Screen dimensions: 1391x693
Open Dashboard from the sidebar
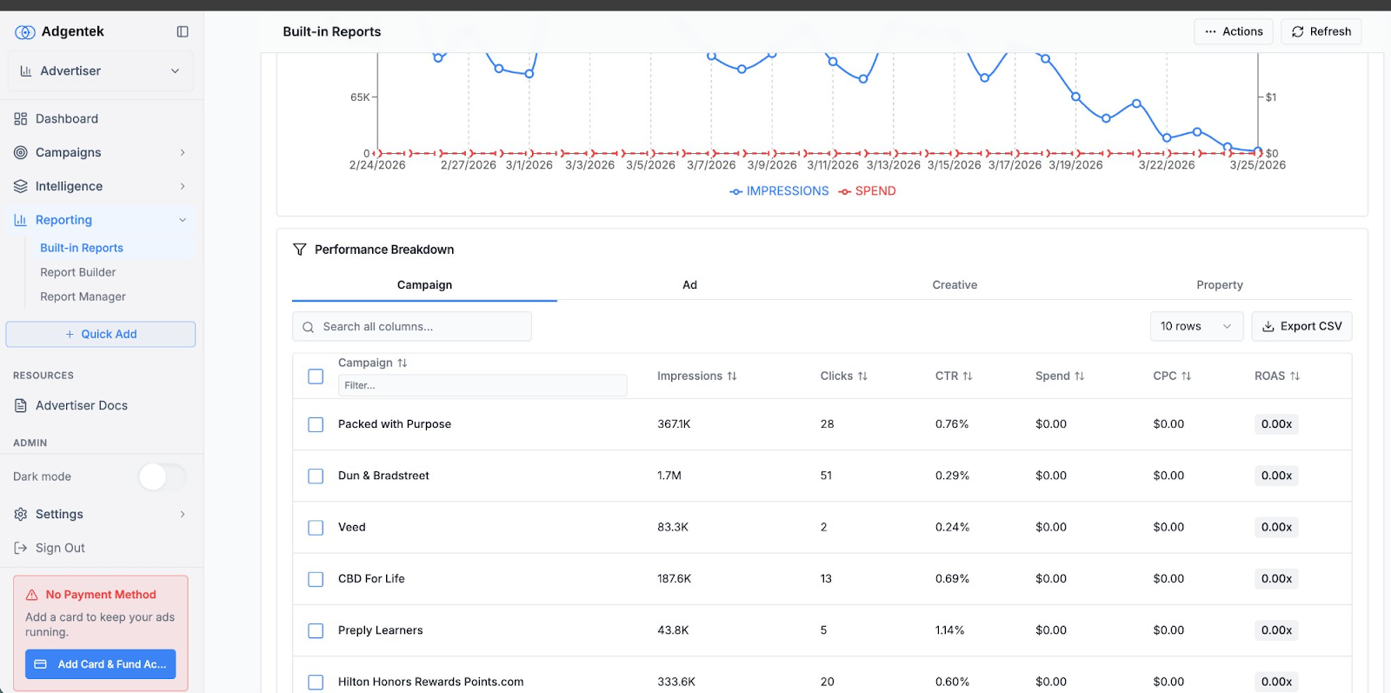pos(67,119)
